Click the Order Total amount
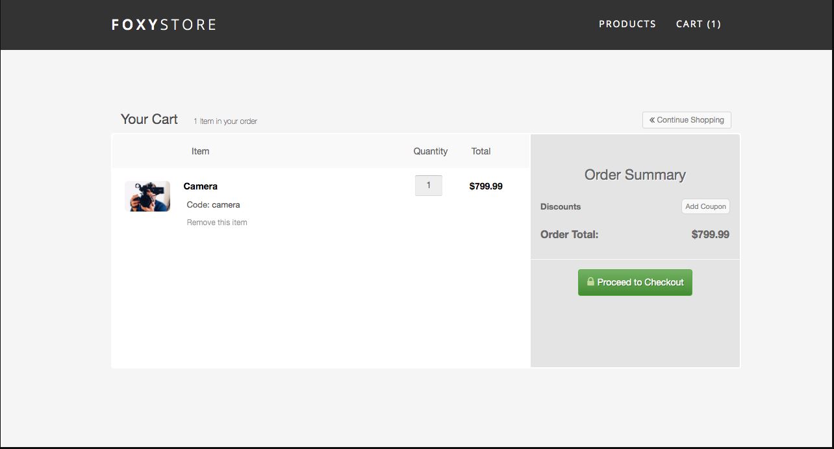Screen dimensions: 834x449 pyautogui.click(x=710, y=234)
